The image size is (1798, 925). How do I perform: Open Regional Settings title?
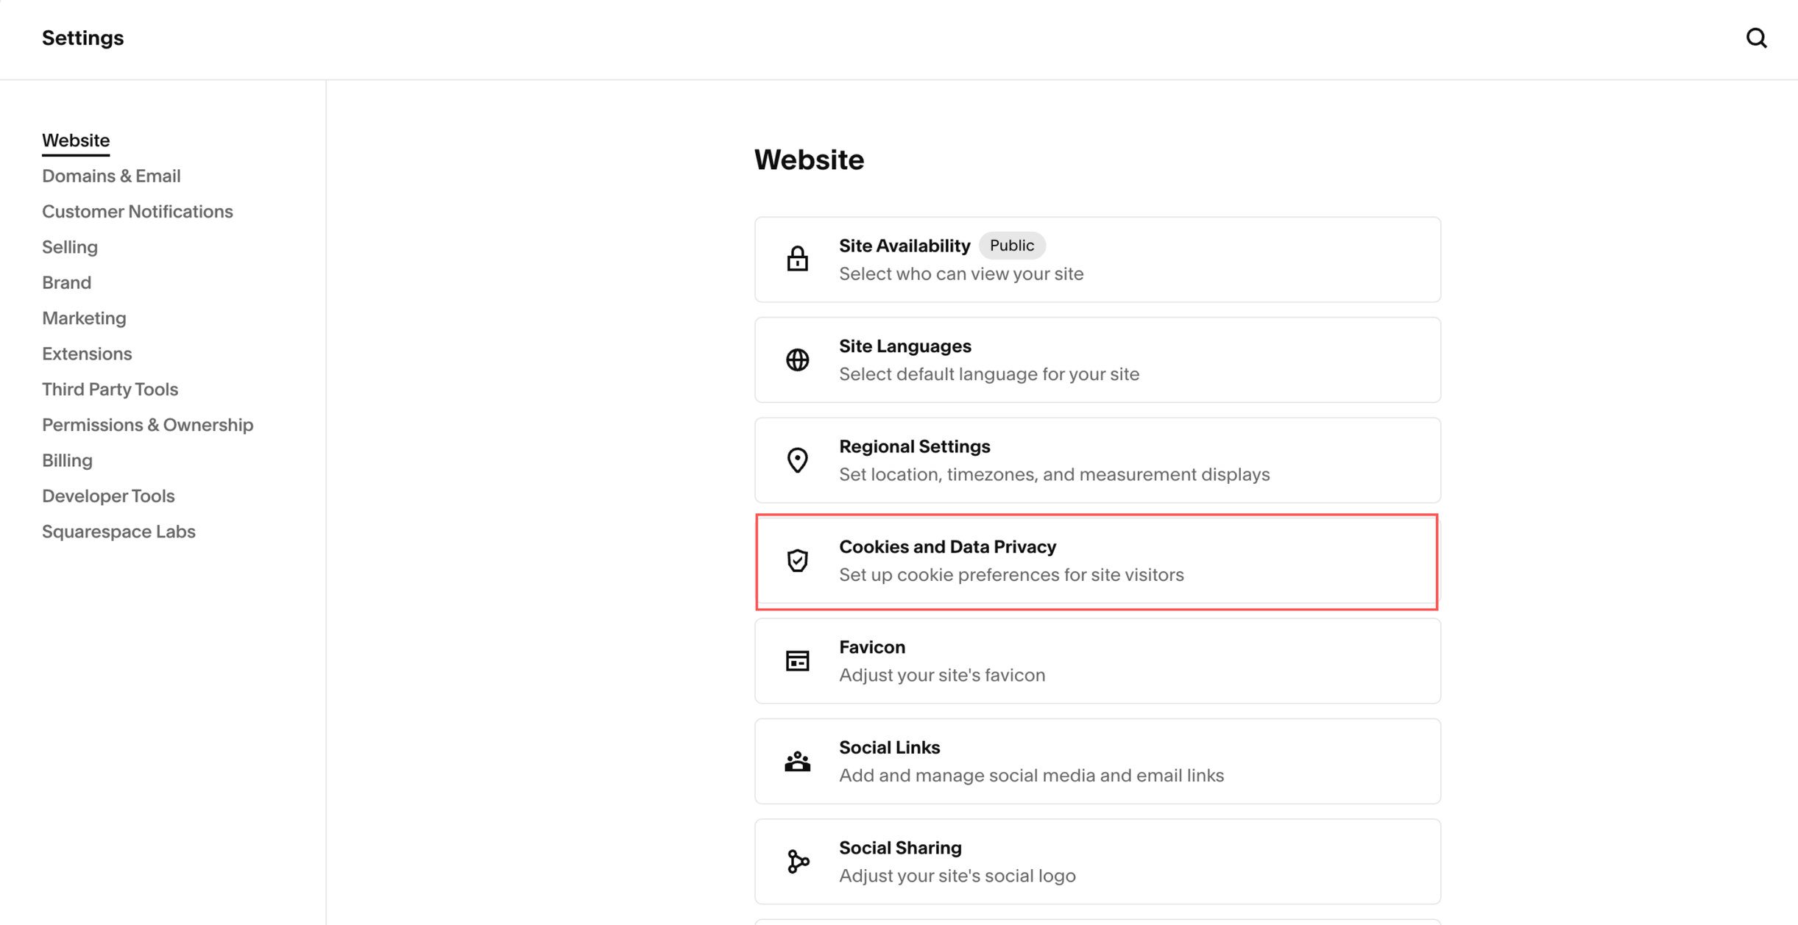(x=915, y=446)
